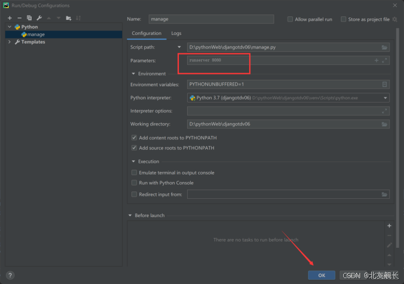Move before launch task down
The height and width of the screenshot is (284, 404).
pyautogui.click(x=389, y=264)
